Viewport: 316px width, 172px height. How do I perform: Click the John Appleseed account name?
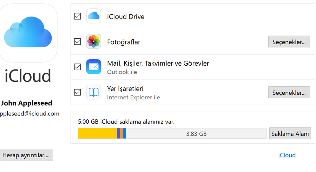pyautogui.click(x=26, y=103)
